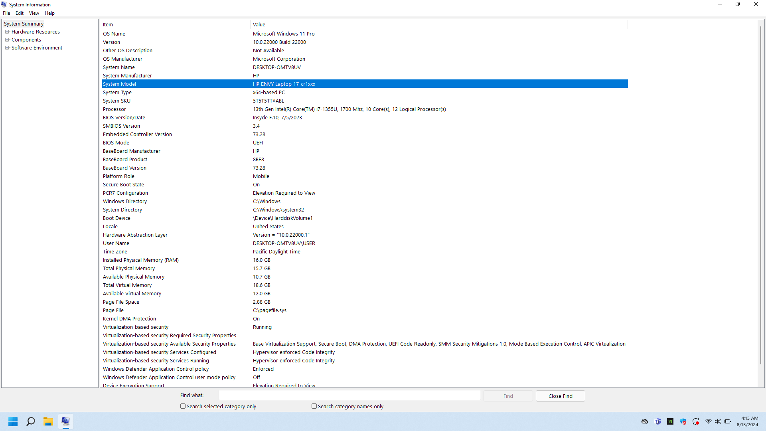Viewport: 766px width, 431px height.
Task: Click the Value column header
Action: tap(439, 25)
